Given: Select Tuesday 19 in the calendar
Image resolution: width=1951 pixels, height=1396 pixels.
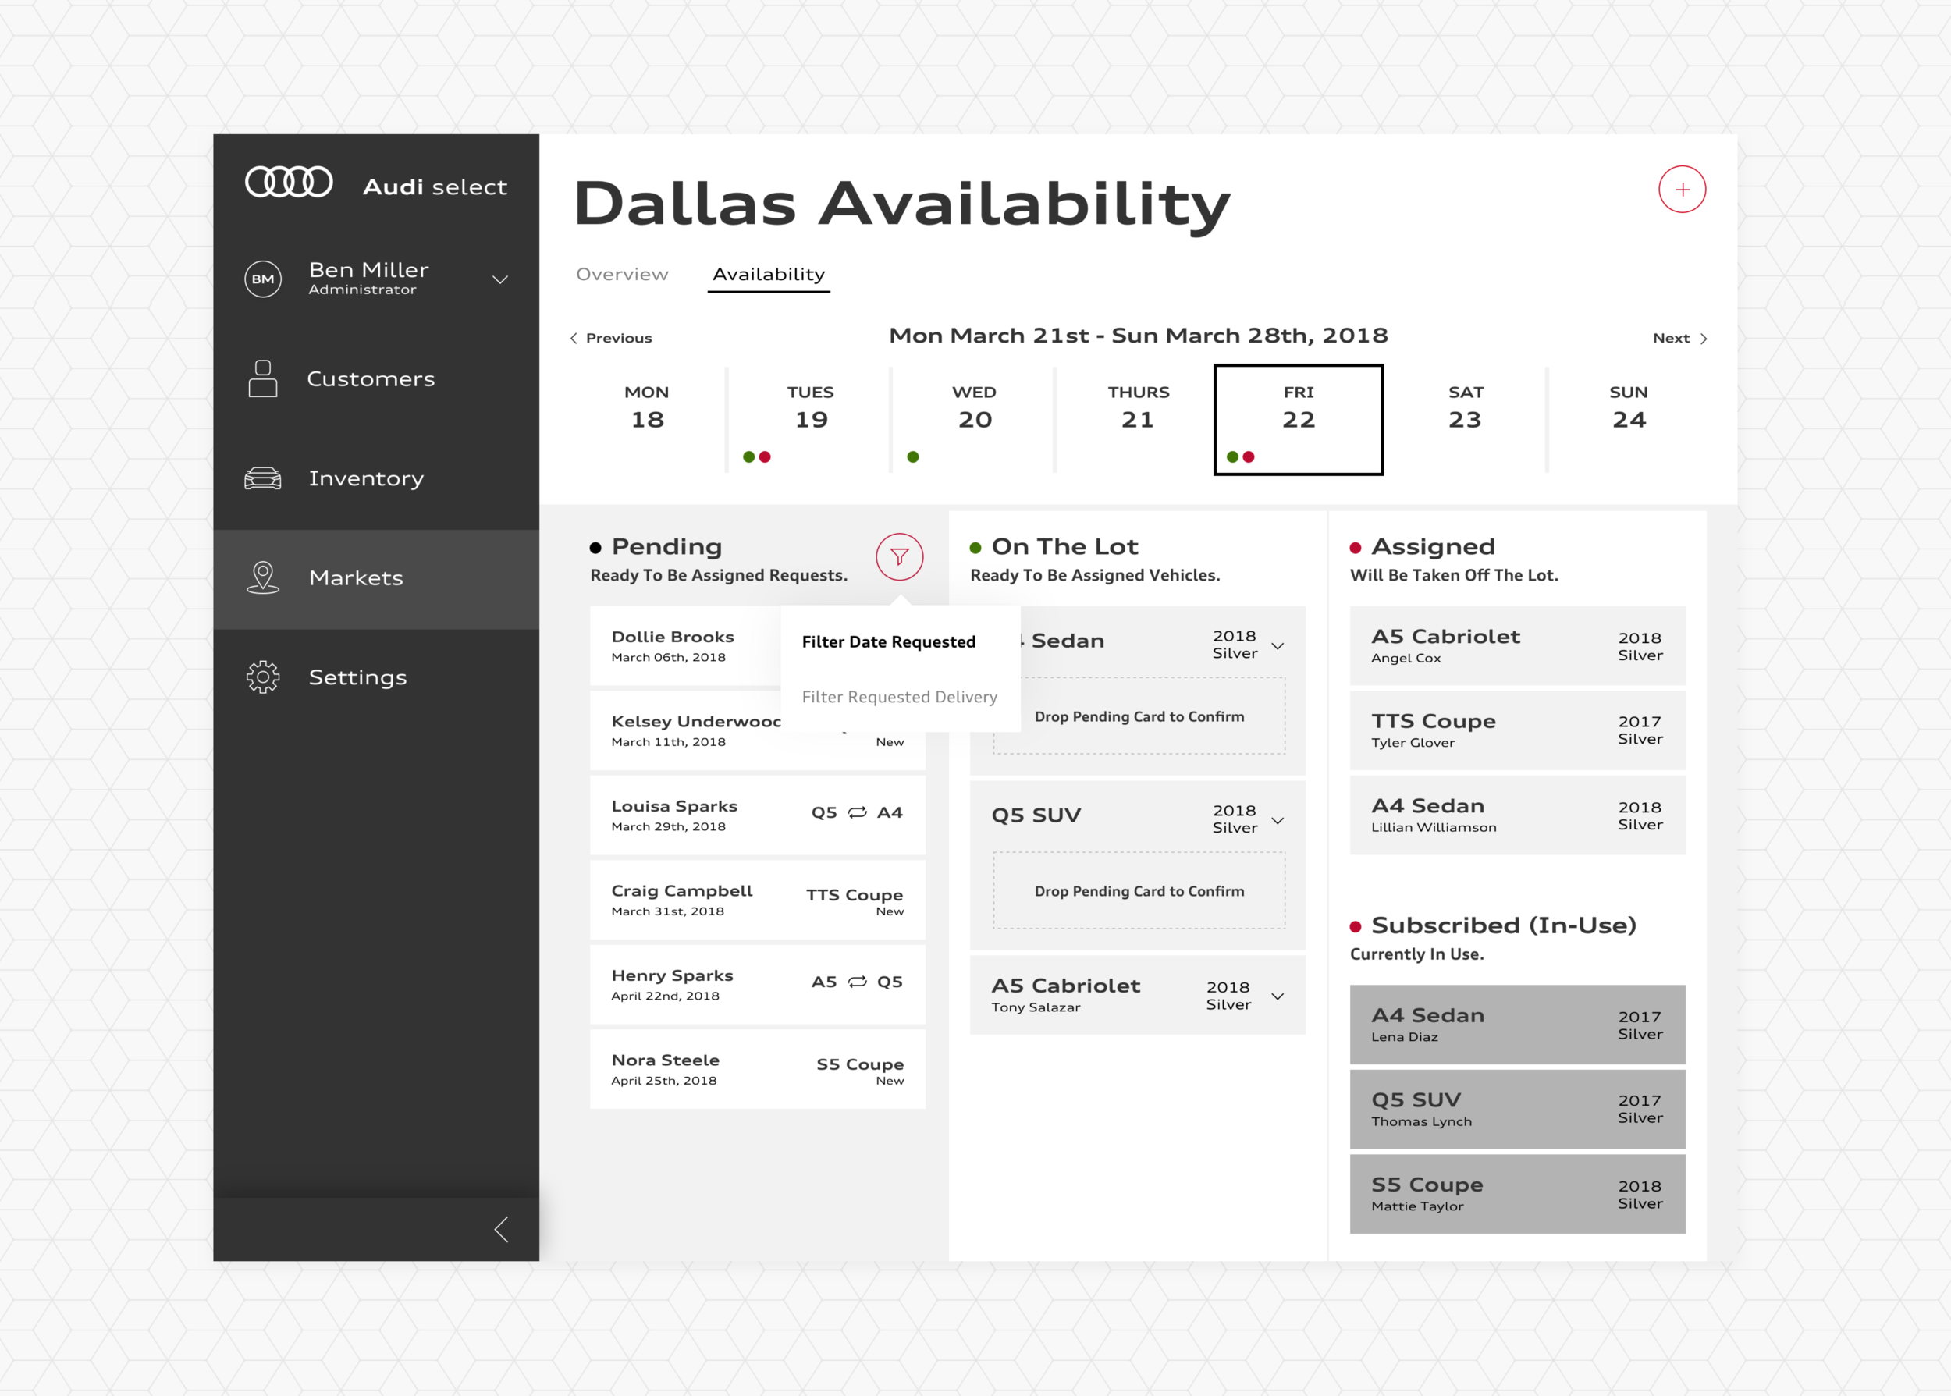Looking at the screenshot, I should click(x=811, y=420).
